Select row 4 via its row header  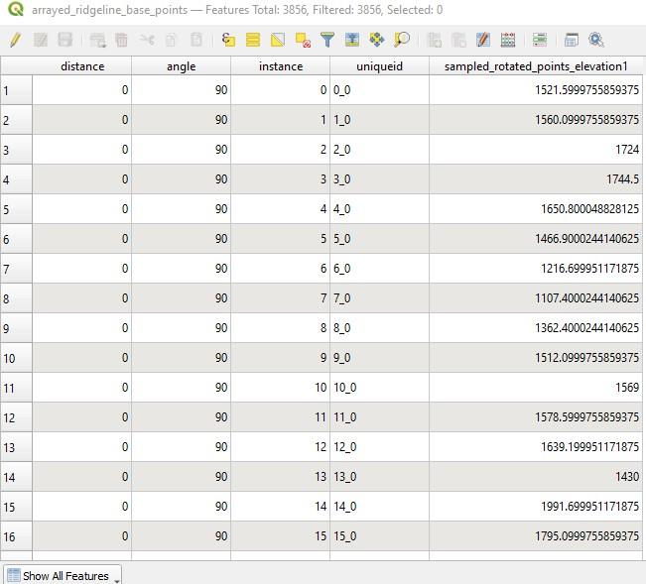pos(16,179)
